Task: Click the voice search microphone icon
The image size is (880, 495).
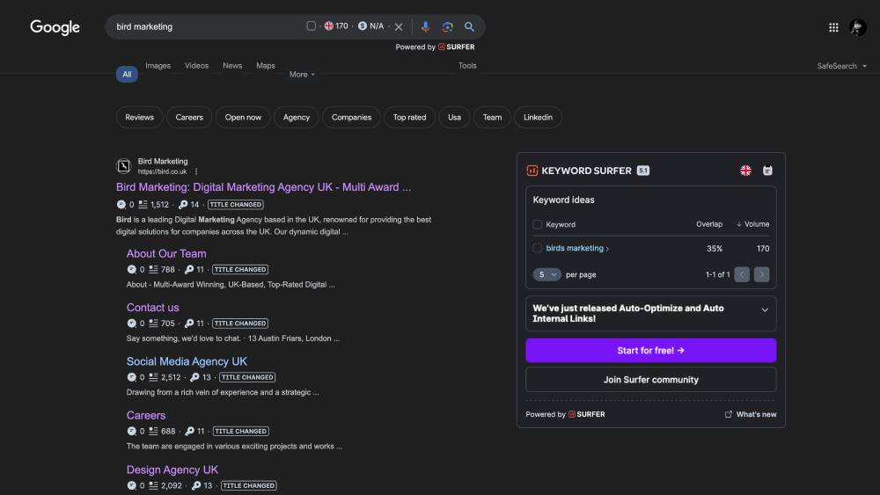Action: 425,26
